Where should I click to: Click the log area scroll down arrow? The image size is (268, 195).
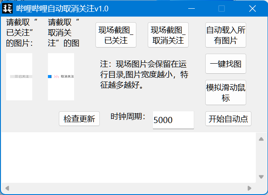(261, 177)
